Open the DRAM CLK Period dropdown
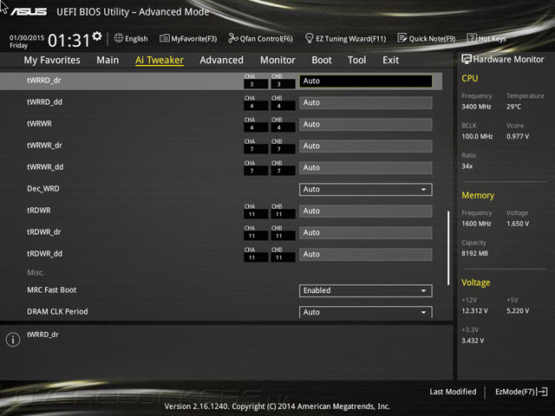The height and width of the screenshot is (416, 555). pos(366,312)
